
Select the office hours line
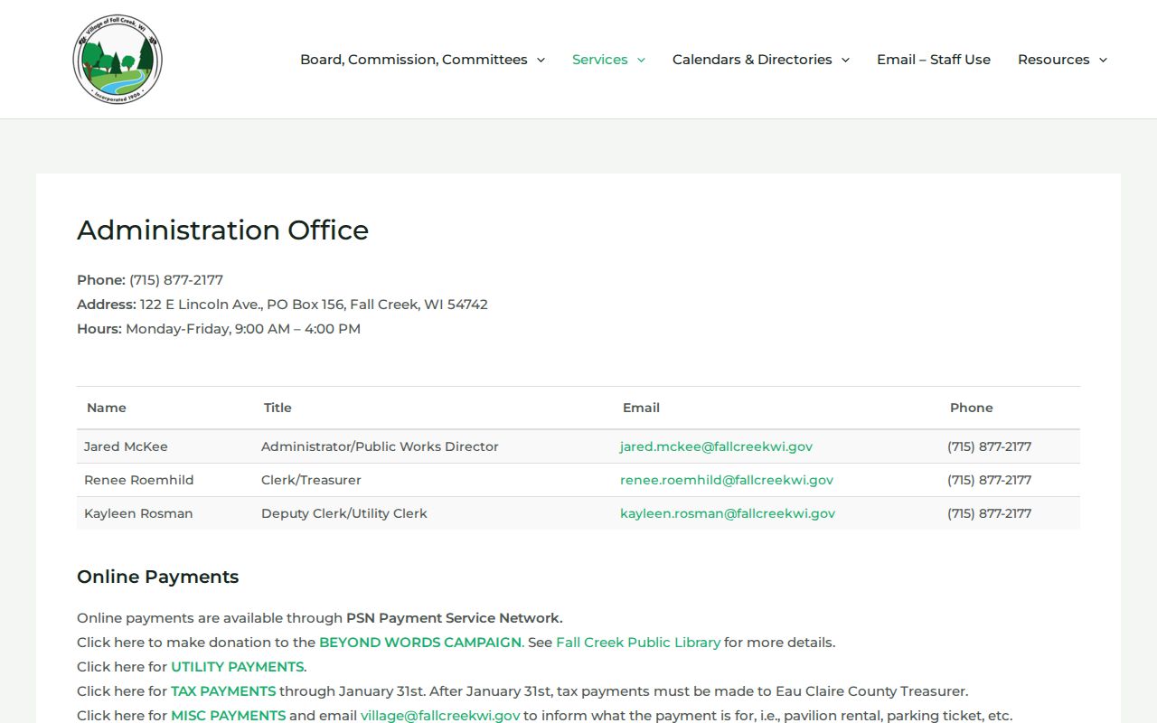point(219,329)
